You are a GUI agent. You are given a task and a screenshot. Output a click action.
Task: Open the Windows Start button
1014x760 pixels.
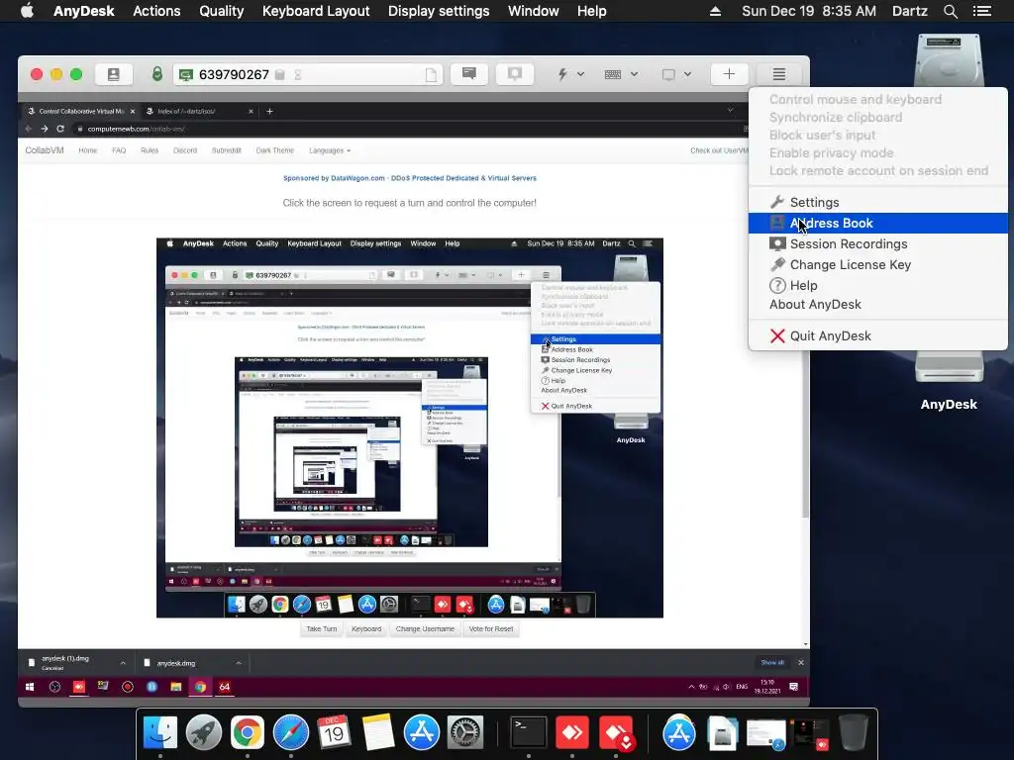coord(30,687)
